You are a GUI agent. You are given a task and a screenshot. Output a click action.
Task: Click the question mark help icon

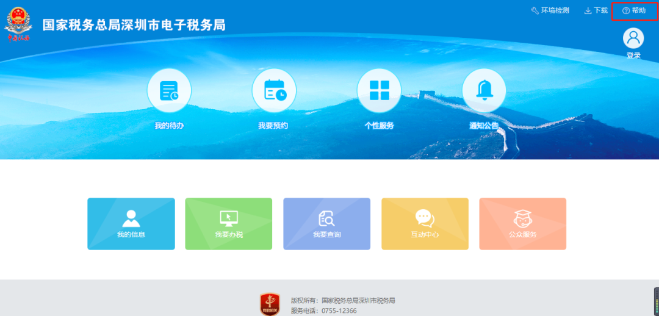point(626,10)
